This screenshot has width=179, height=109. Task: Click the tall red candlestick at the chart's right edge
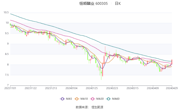click(172, 62)
